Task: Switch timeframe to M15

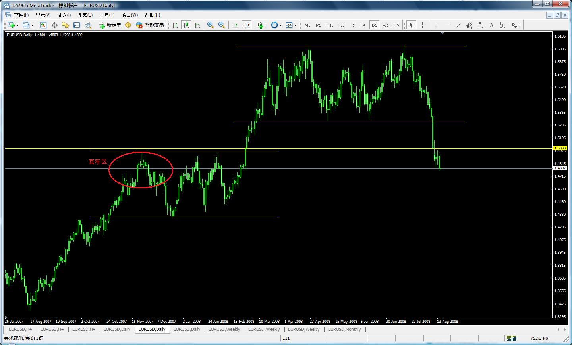Action: click(330, 25)
